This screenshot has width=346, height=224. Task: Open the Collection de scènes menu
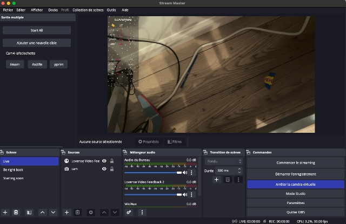pyautogui.click(x=88, y=10)
